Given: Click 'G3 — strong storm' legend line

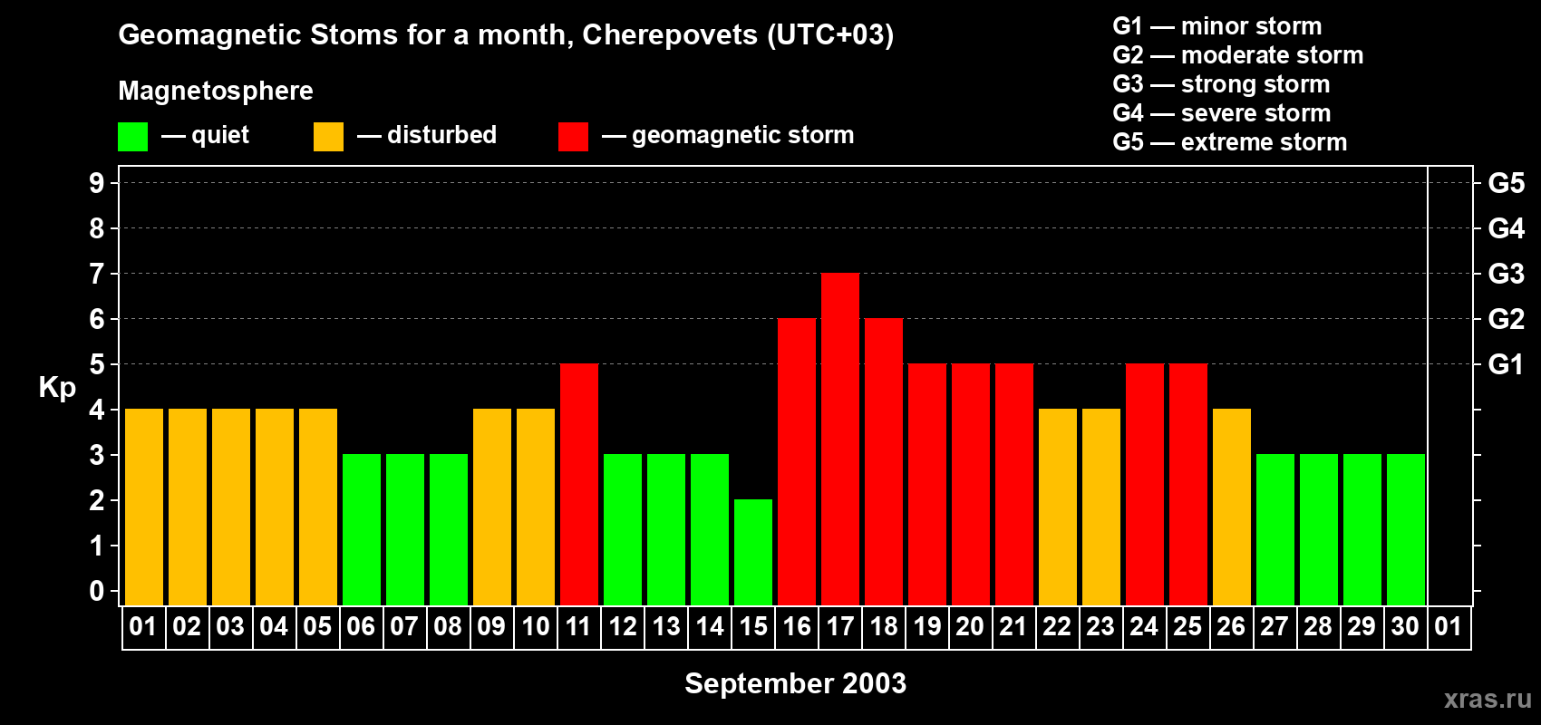Looking at the screenshot, I should point(1221,84).
